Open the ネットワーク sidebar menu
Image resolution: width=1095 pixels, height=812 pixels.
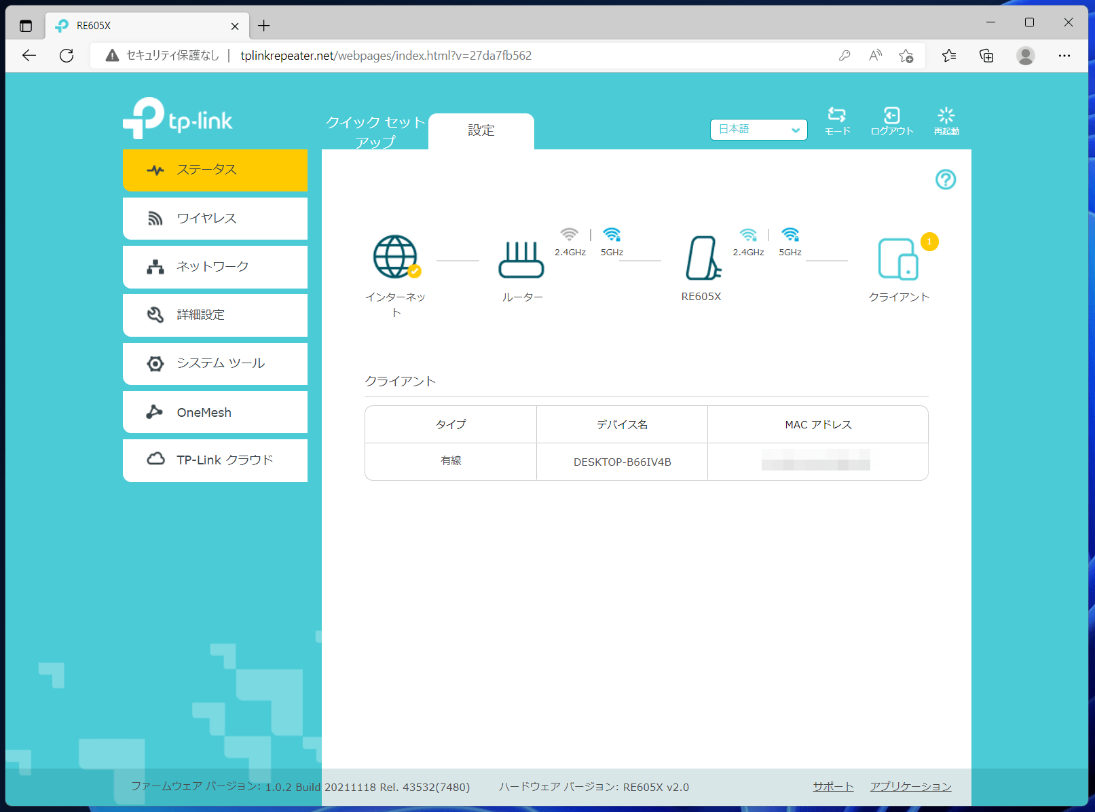(x=215, y=267)
